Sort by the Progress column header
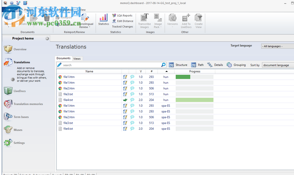This screenshot has width=294, height=175. click(x=195, y=71)
